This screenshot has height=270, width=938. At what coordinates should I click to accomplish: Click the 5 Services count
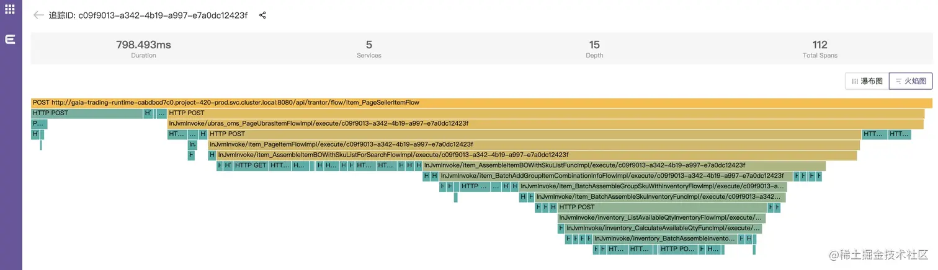point(369,45)
